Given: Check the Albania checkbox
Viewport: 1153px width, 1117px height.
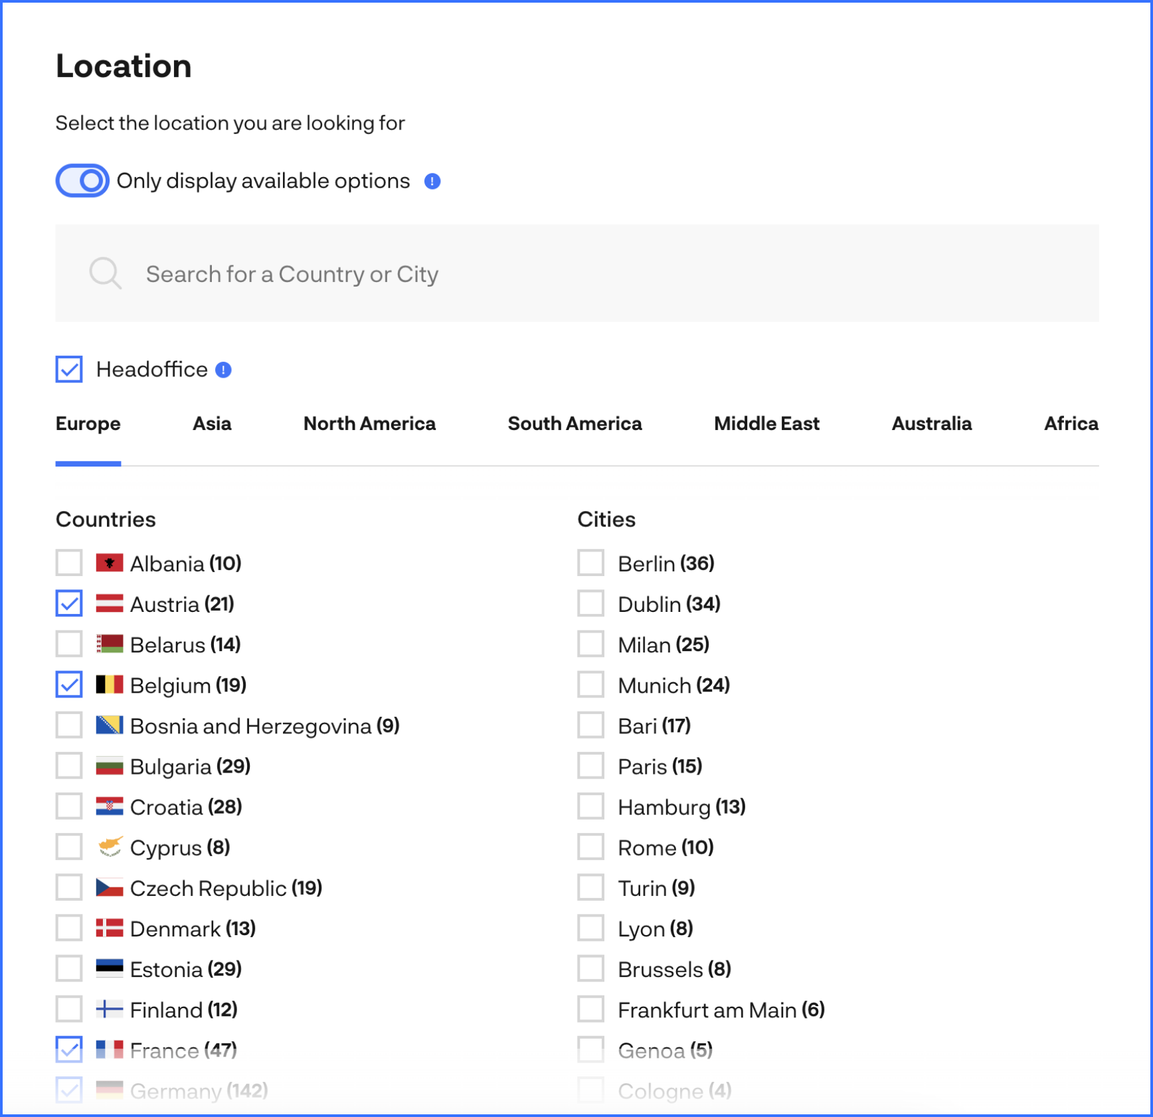Looking at the screenshot, I should 69,563.
